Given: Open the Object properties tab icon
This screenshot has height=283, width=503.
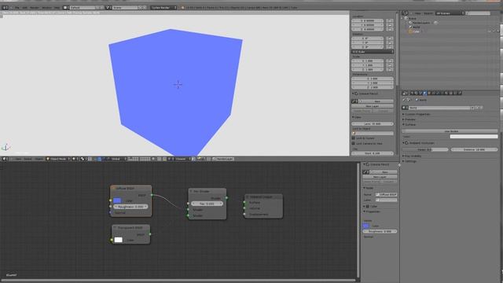Looking at the screenshot, I should click(429, 93).
